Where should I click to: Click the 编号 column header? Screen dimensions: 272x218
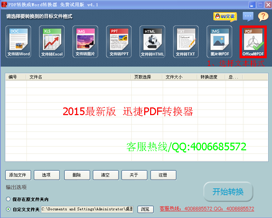tap(16, 77)
